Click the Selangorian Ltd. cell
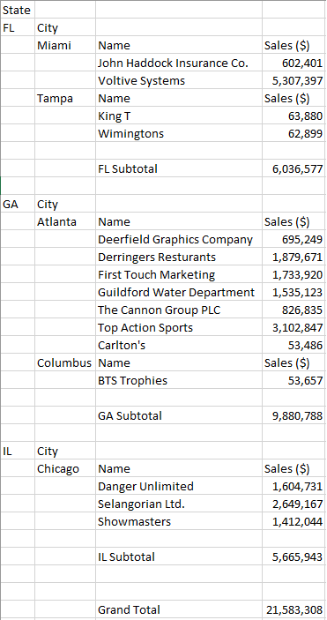327x620 pixels. [x=179, y=504]
